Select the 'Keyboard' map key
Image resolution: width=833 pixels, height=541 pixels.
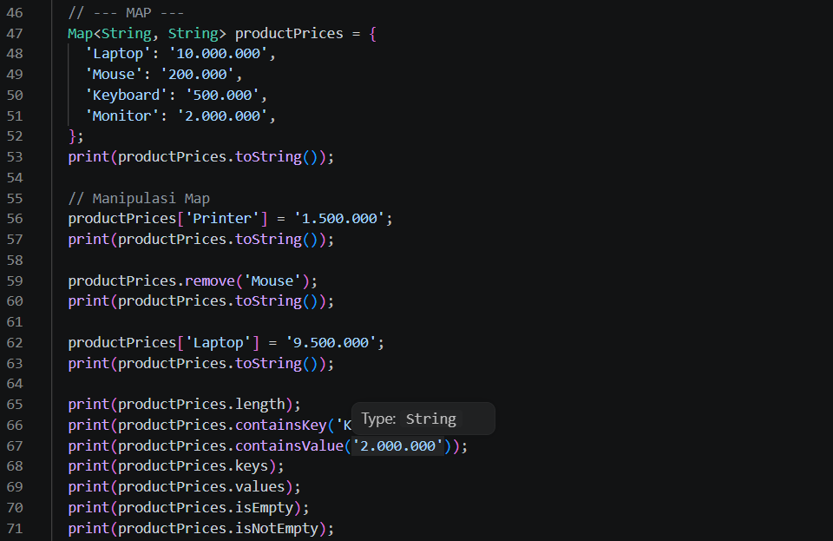pyautogui.click(x=127, y=96)
